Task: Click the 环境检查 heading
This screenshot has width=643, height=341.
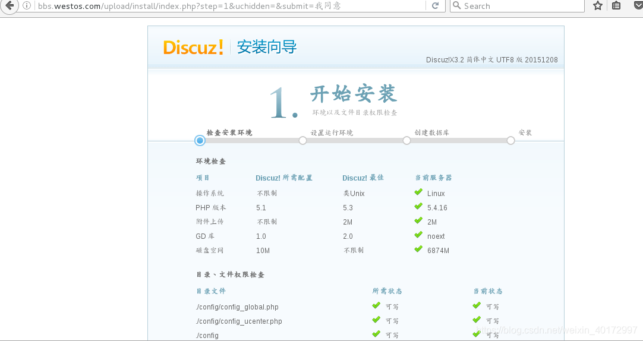Action: (211, 162)
